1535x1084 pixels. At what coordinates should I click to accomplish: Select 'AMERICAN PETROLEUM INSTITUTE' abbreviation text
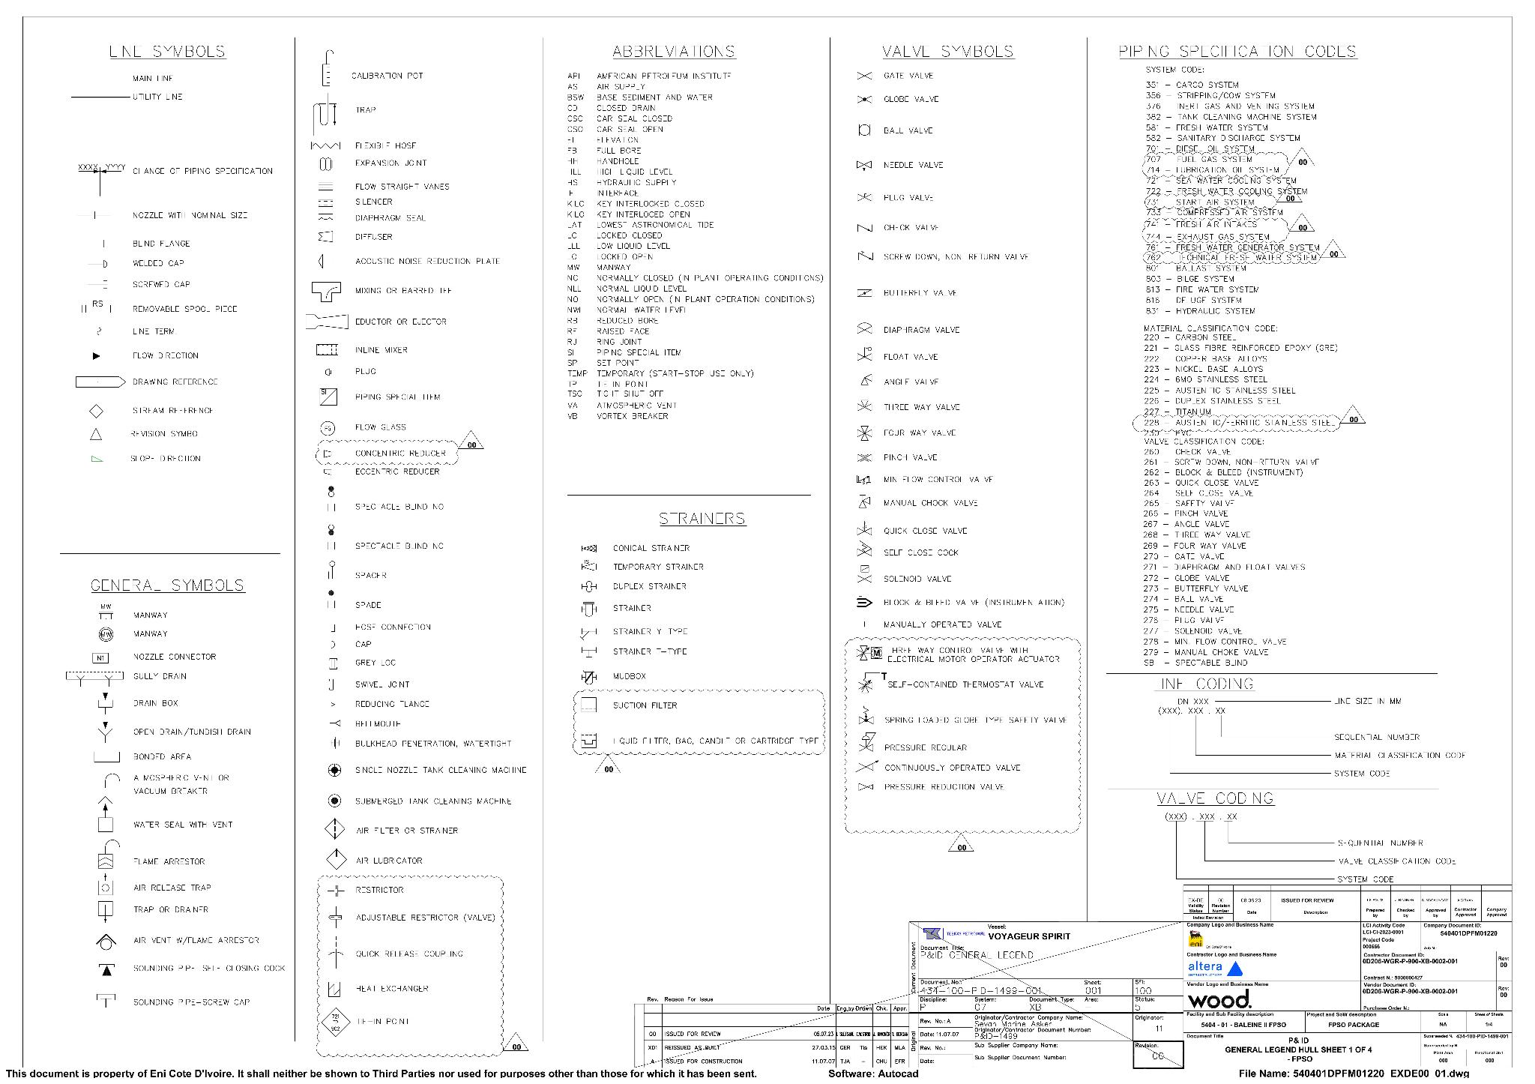point(664,76)
